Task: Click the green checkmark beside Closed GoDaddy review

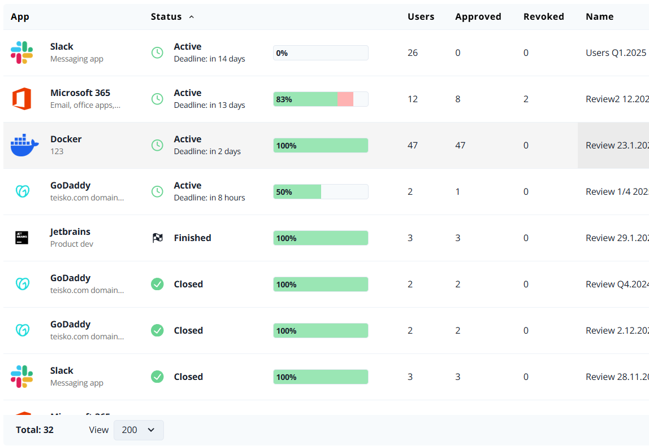Action: pos(157,284)
